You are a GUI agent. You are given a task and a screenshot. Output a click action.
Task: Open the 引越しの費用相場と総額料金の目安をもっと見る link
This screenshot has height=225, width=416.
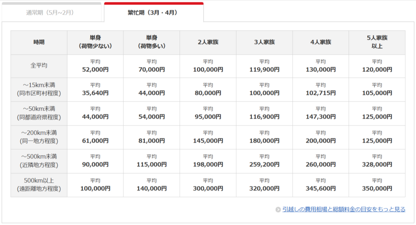[344, 209]
